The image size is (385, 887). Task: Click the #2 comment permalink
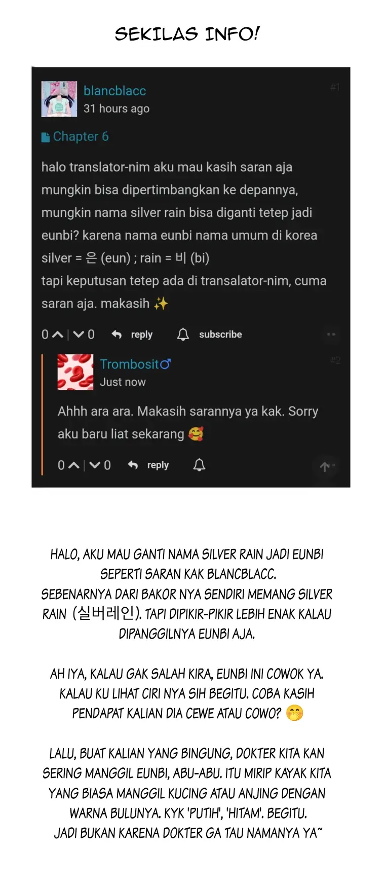coord(335,360)
